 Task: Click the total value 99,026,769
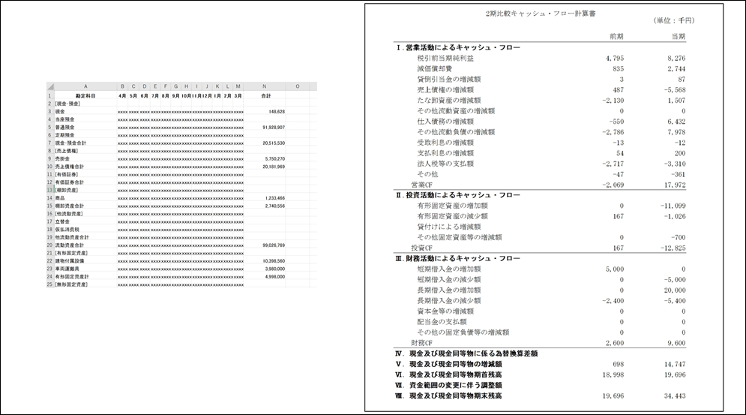coord(274,245)
